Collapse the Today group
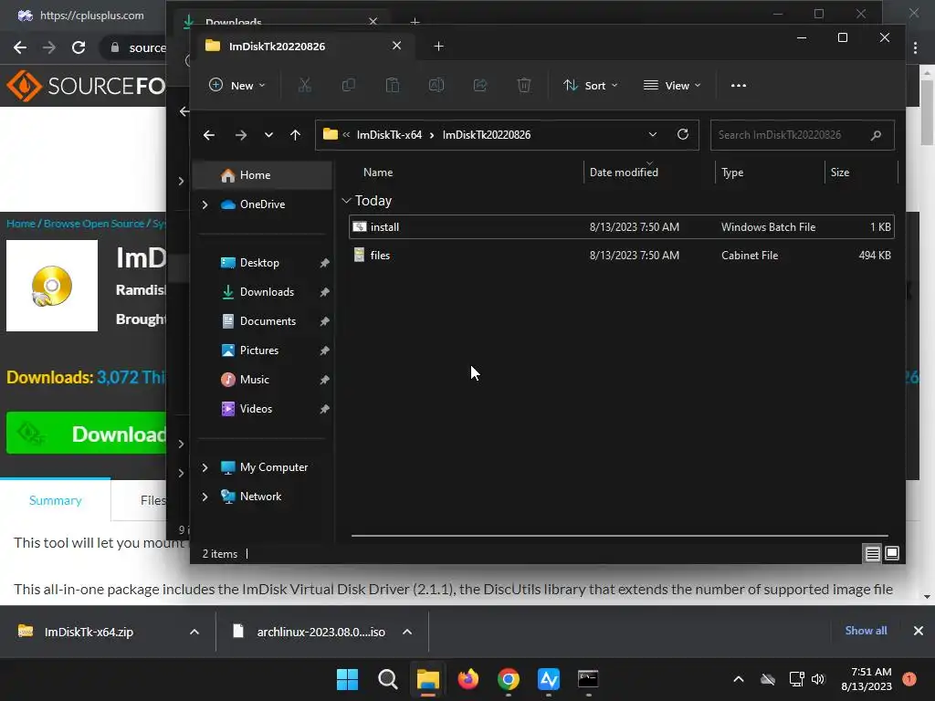Viewport: 935px width, 701px height. point(346,201)
